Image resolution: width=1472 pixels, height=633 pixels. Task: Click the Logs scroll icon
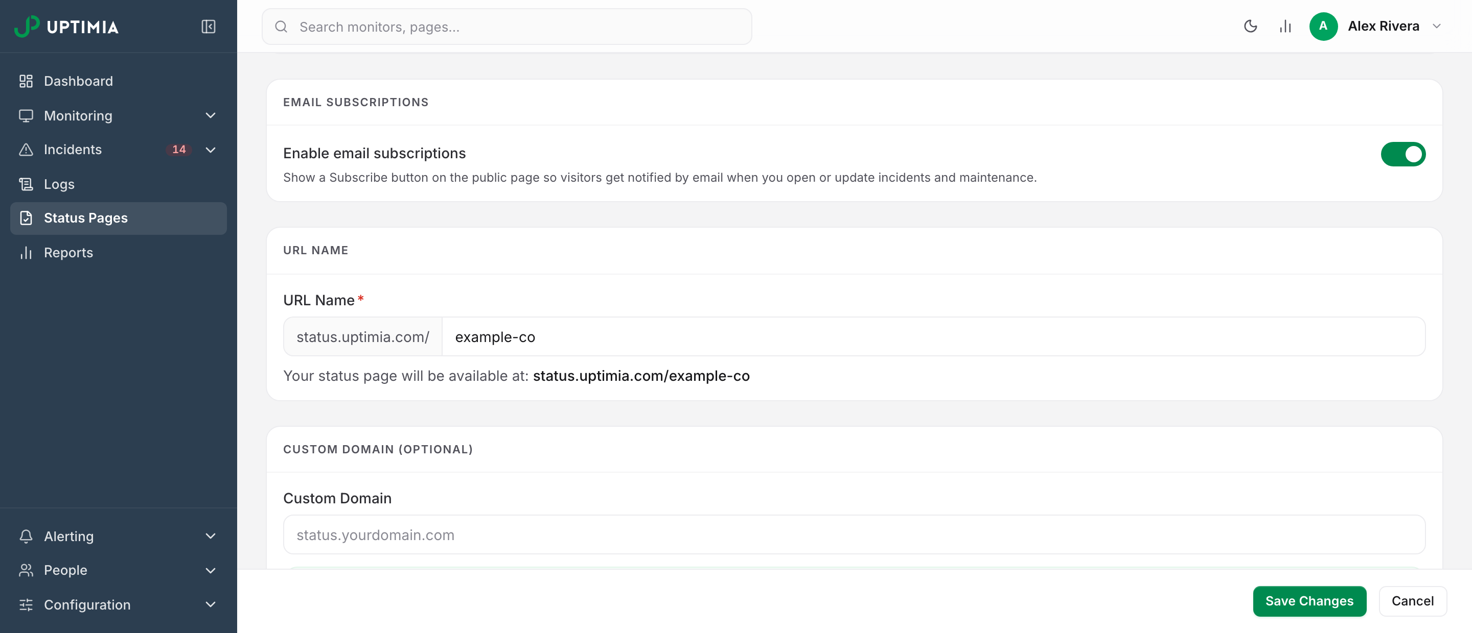click(26, 184)
